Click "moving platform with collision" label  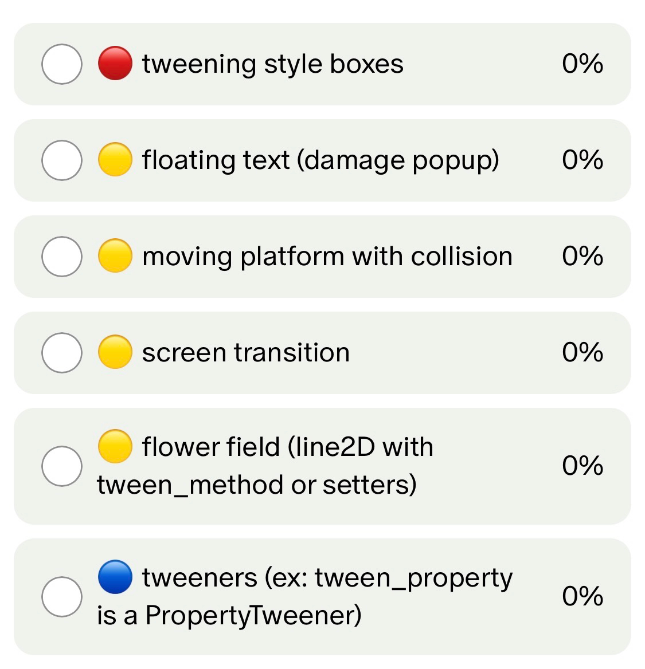327,257
